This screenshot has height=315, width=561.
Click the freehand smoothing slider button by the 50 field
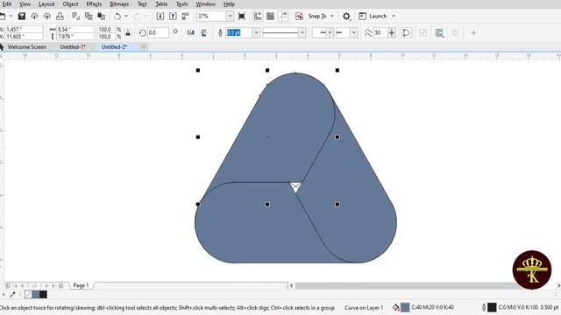pyautogui.click(x=392, y=33)
